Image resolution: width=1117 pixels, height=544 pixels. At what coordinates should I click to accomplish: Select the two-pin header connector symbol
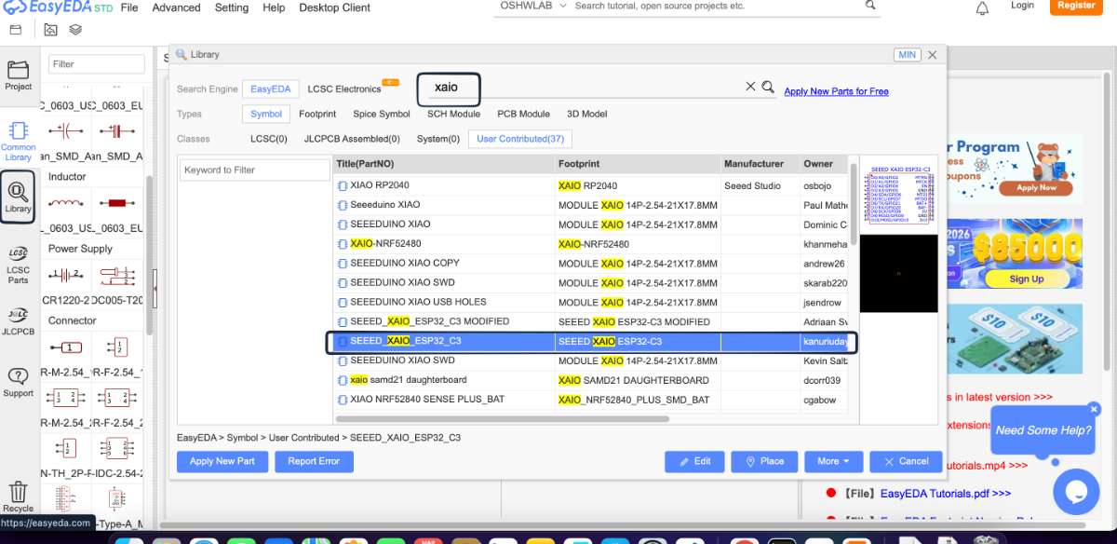117,347
